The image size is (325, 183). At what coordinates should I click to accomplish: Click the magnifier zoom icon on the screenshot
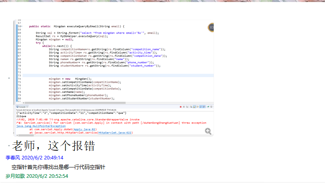point(208,131)
